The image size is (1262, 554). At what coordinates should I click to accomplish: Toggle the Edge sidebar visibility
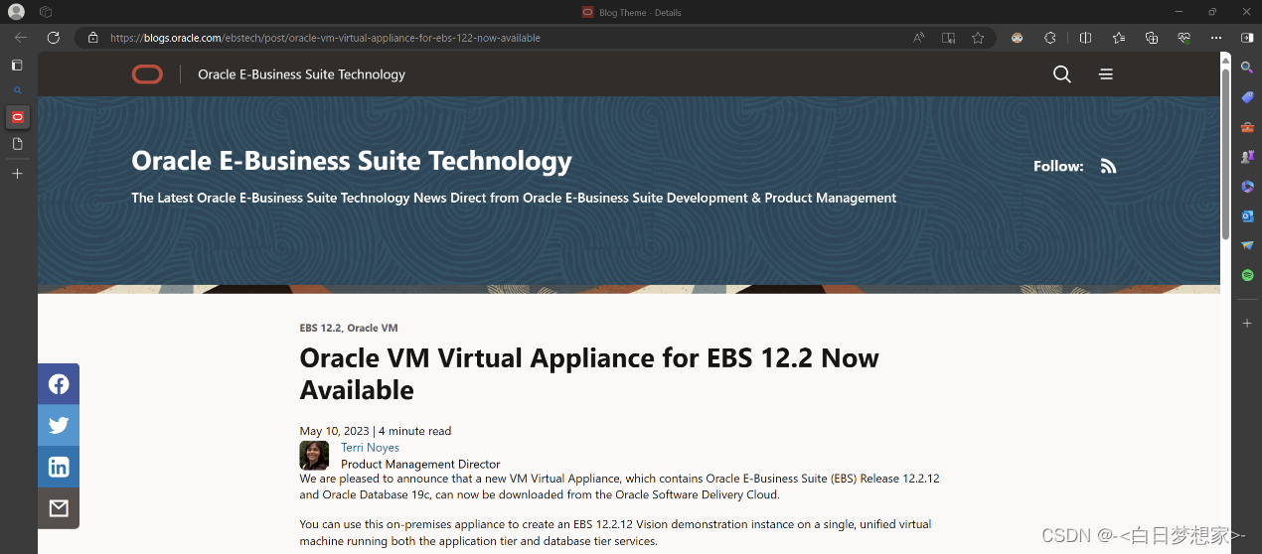tap(1248, 38)
